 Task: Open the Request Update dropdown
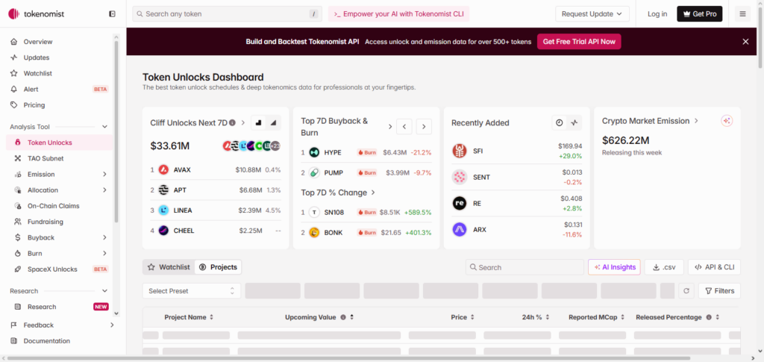[592, 13]
